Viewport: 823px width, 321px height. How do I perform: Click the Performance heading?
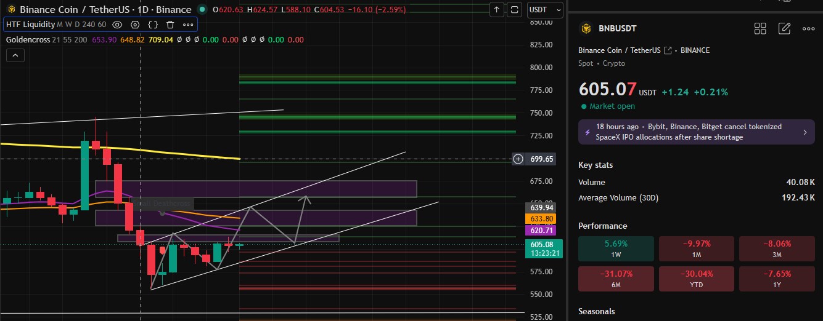point(602,226)
